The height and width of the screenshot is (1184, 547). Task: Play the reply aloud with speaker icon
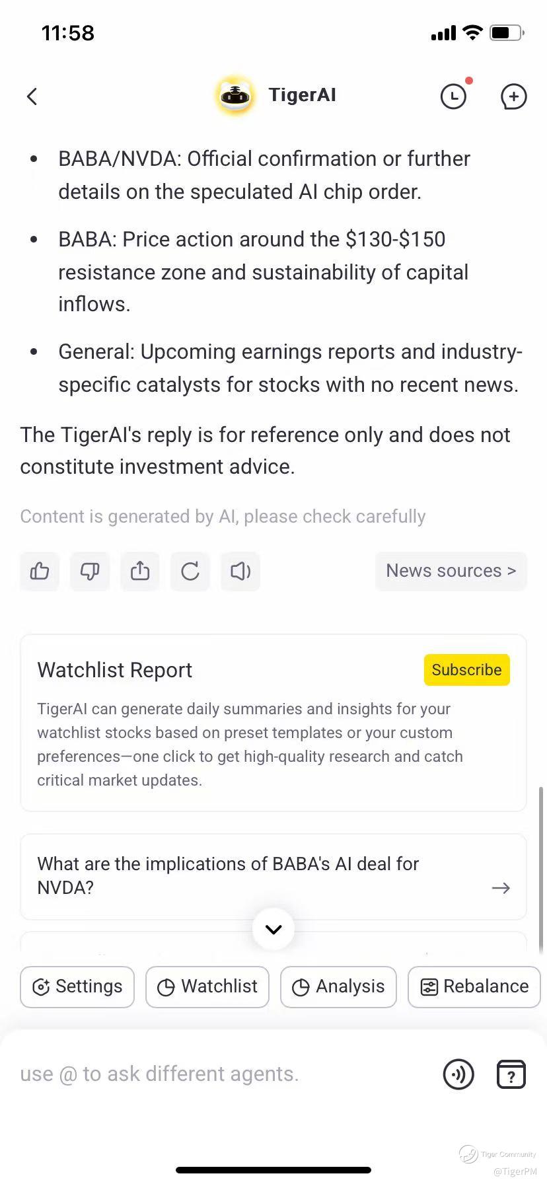pyautogui.click(x=240, y=571)
